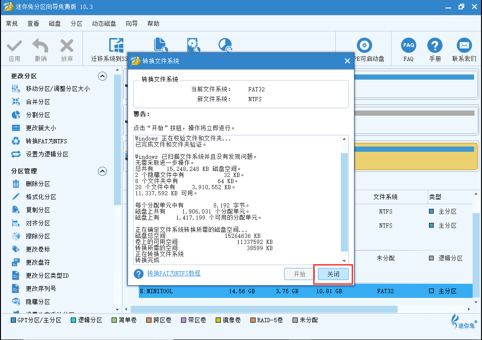482x340 pixels.
Task: Select Format Partition (格式化分区)
Action: click(x=34, y=197)
